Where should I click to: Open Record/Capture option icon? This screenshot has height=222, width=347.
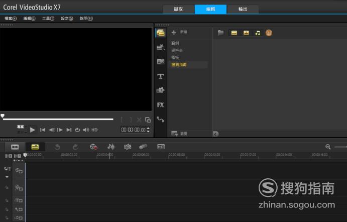(x=93, y=147)
